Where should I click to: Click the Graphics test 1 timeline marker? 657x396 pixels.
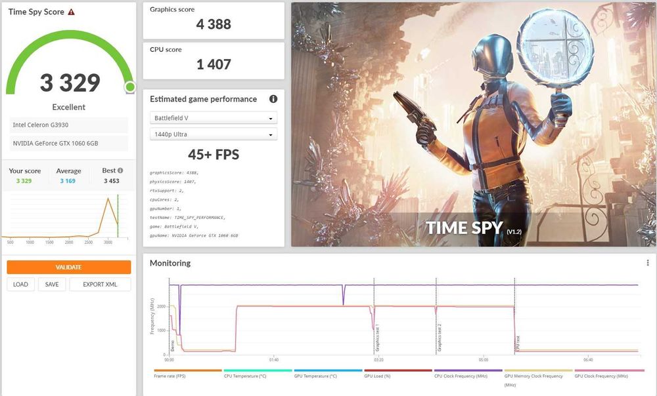pos(377,338)
